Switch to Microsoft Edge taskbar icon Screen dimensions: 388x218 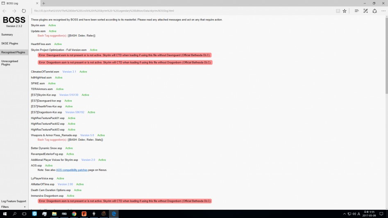click(x=113, y=214)
